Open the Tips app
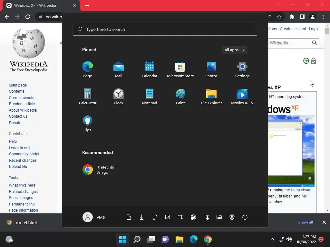 (x=88, y=124)
